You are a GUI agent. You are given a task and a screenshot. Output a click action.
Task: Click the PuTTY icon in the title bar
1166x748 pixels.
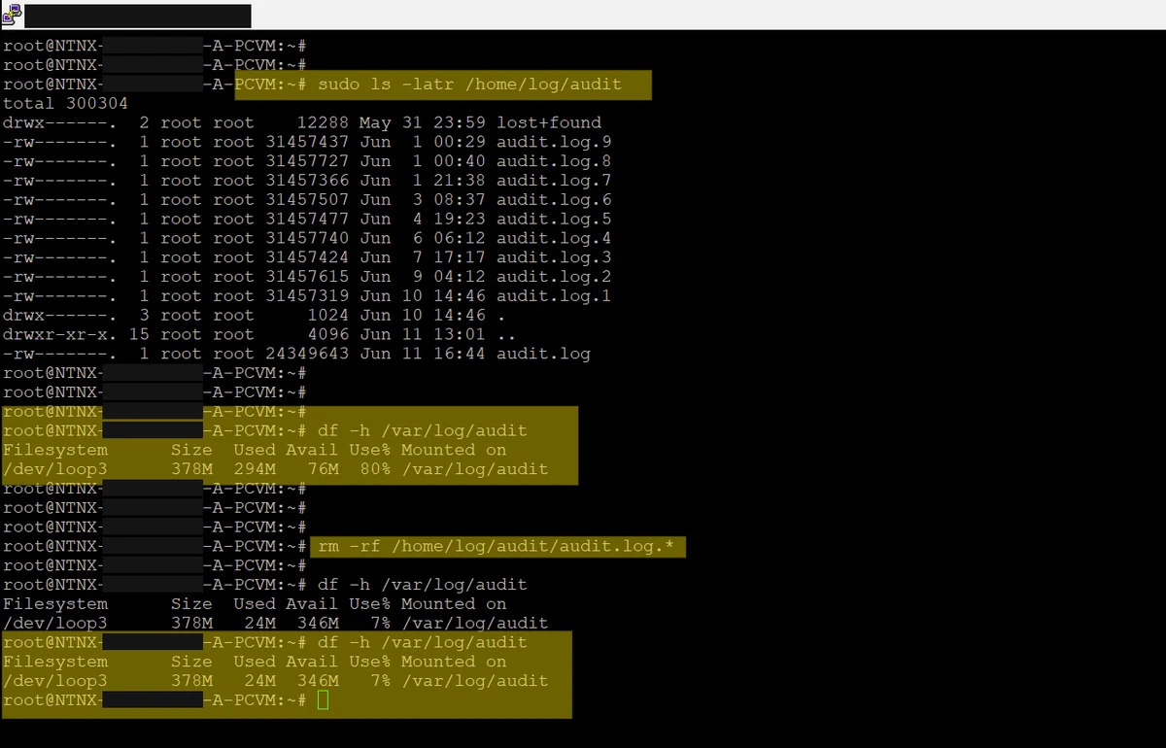pos(12,15)
